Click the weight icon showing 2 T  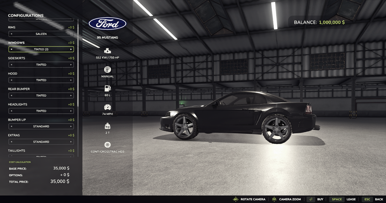click(107, 126)
